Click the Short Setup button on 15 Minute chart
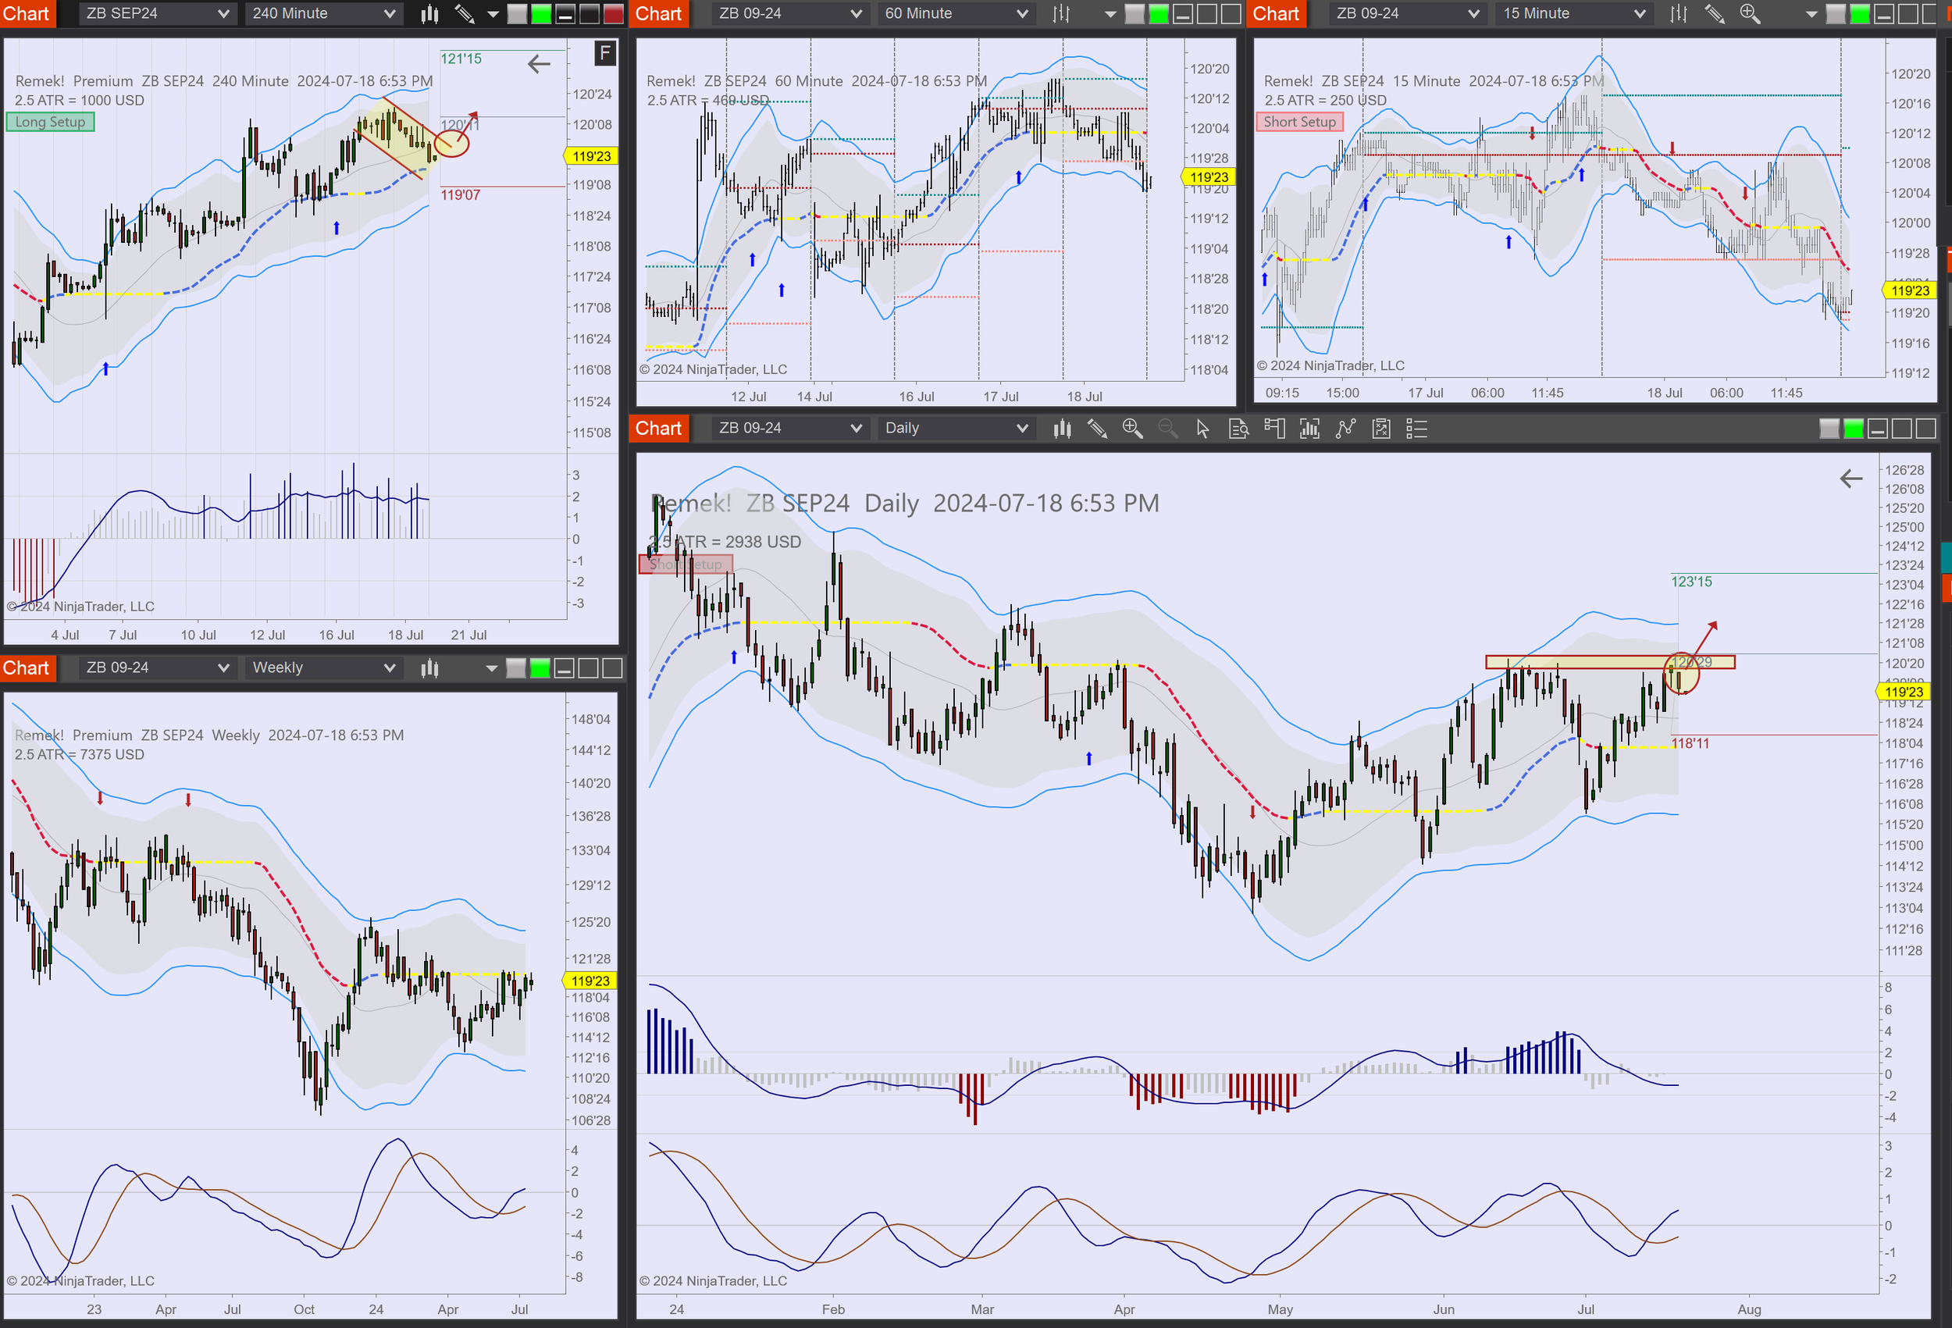Screen dimensions: 1952x1328 point(1299,122)
